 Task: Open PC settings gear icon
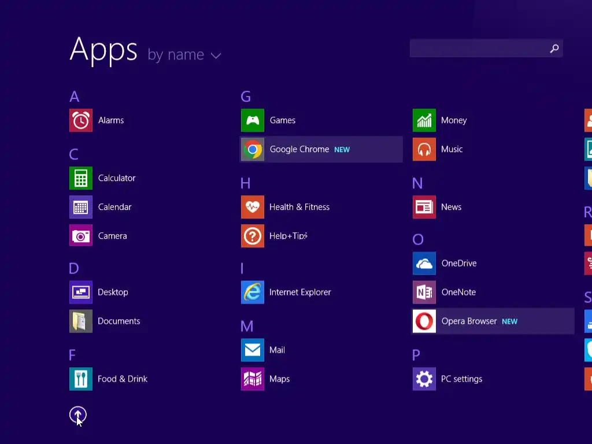424,379
